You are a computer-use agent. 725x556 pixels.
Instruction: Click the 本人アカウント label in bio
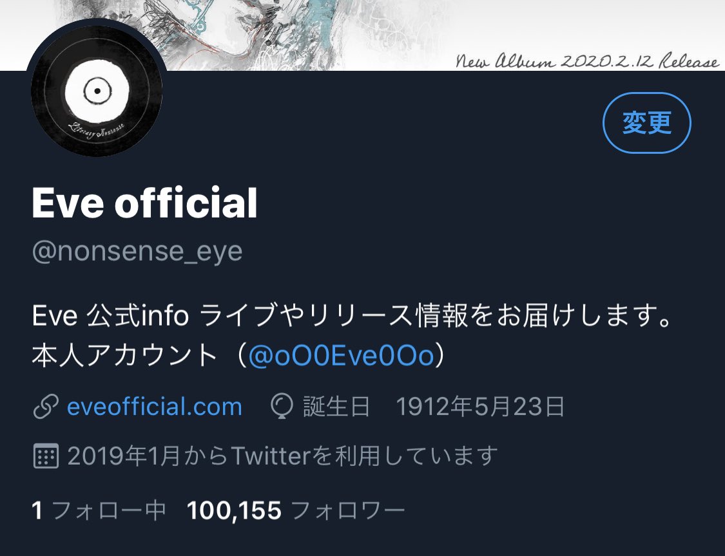point(124,356)
